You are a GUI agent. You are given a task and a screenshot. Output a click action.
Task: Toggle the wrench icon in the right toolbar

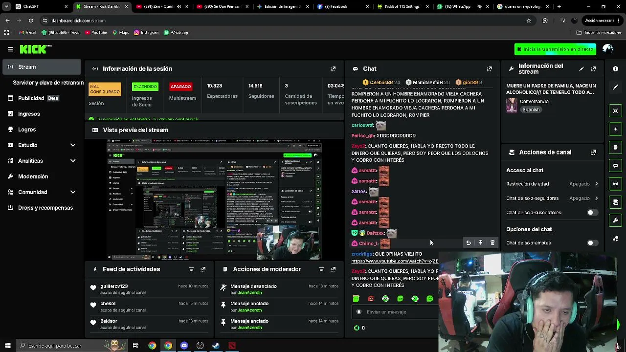616,220
